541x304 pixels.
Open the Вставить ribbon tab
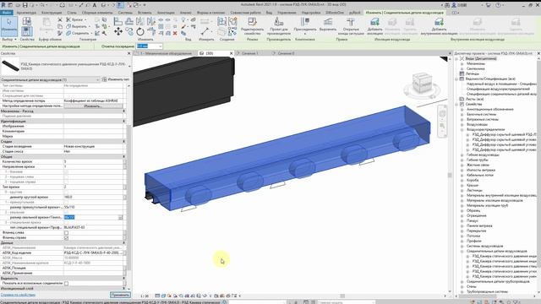[x=145, y=13]
